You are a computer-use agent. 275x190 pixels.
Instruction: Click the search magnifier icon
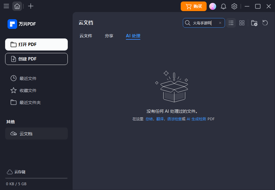pyautogui.click(x=187, y=23)
